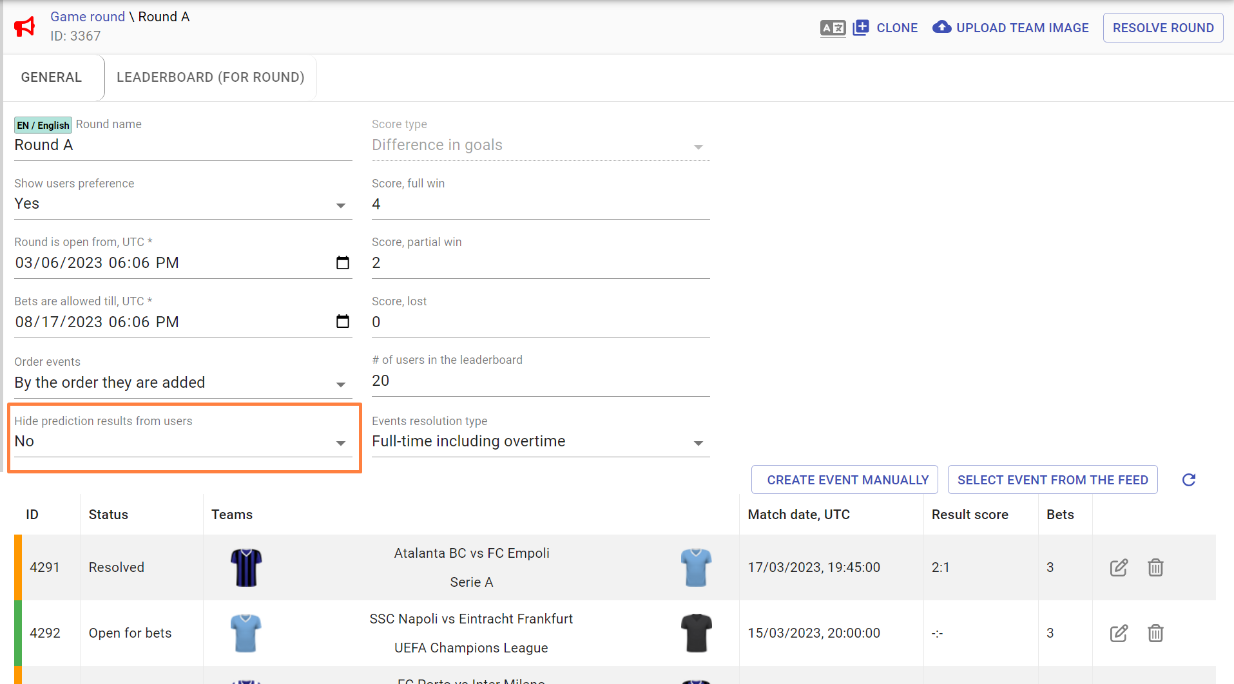Click the translation language icon
This screenshot has width=1234, height=684.
(x=832, y=28)
